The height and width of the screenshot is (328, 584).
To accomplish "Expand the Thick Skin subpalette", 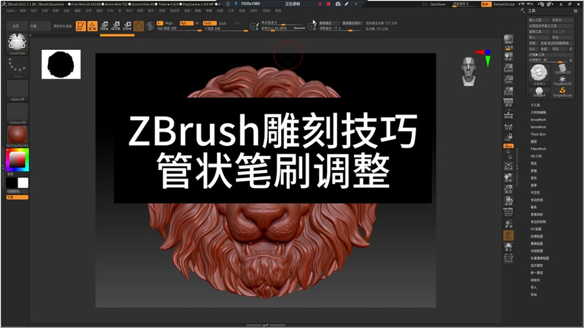I will 538,134.
